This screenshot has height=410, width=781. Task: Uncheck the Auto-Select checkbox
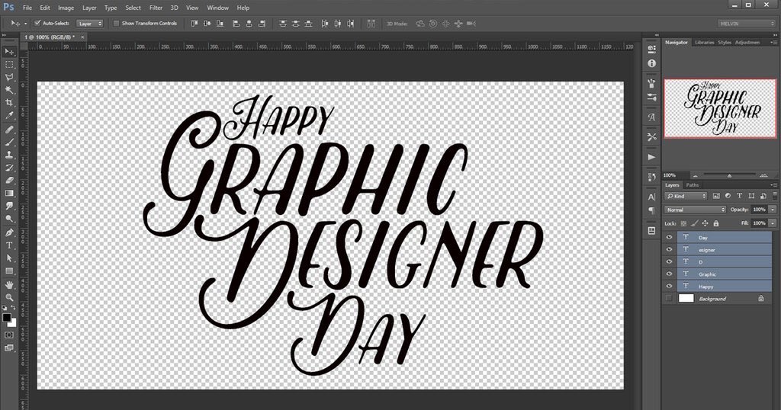tap(37, 23)
